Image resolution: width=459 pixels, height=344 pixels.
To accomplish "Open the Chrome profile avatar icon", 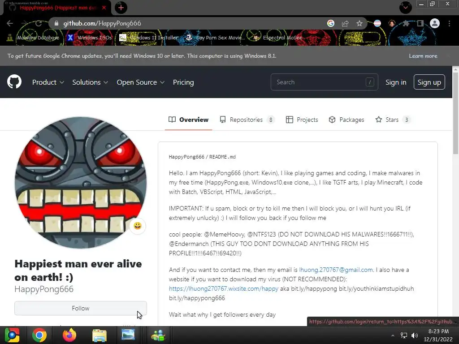I will [x=435, y=23].
